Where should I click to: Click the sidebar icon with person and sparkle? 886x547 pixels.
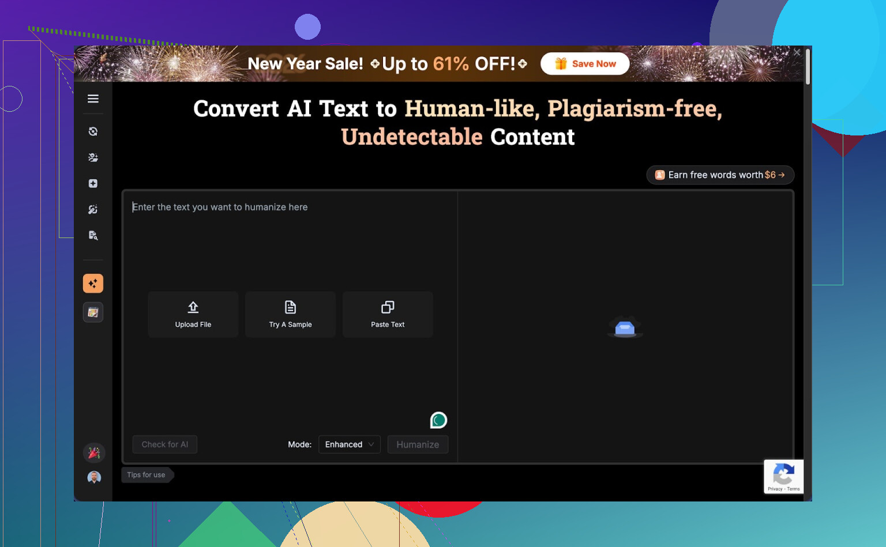point(93,157)
